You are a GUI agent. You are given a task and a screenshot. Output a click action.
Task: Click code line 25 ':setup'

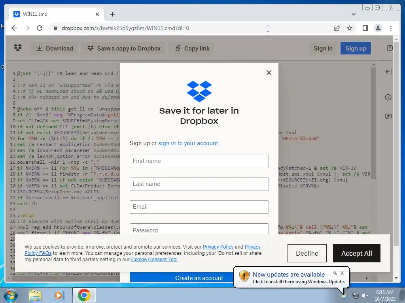coord(26,215)
